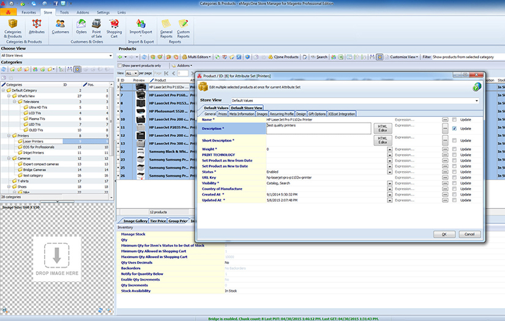Click the expression ellipsis button for Status
Screen dimensions: 505x321
[445, 172]
